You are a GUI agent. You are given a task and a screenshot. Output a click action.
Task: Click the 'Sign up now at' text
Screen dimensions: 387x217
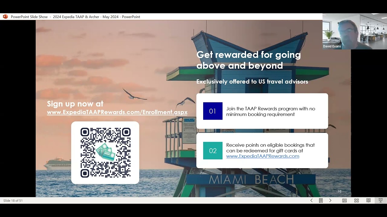point(75,104)
